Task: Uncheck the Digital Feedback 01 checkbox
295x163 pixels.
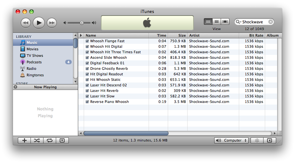Action: (87, 63)
